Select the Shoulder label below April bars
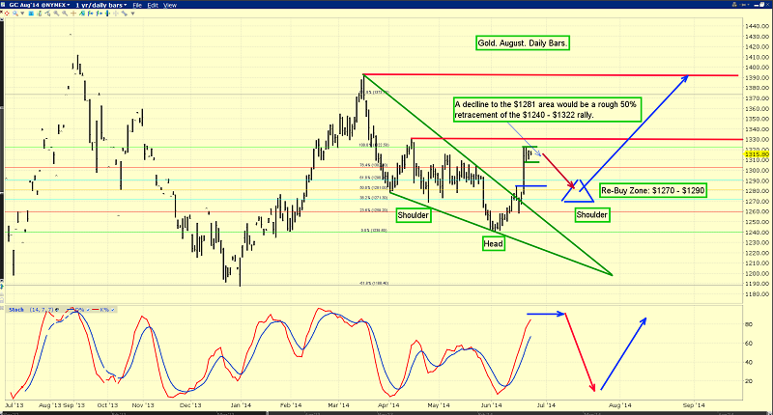Screen dimensions: 773x415 click(414, 215)
